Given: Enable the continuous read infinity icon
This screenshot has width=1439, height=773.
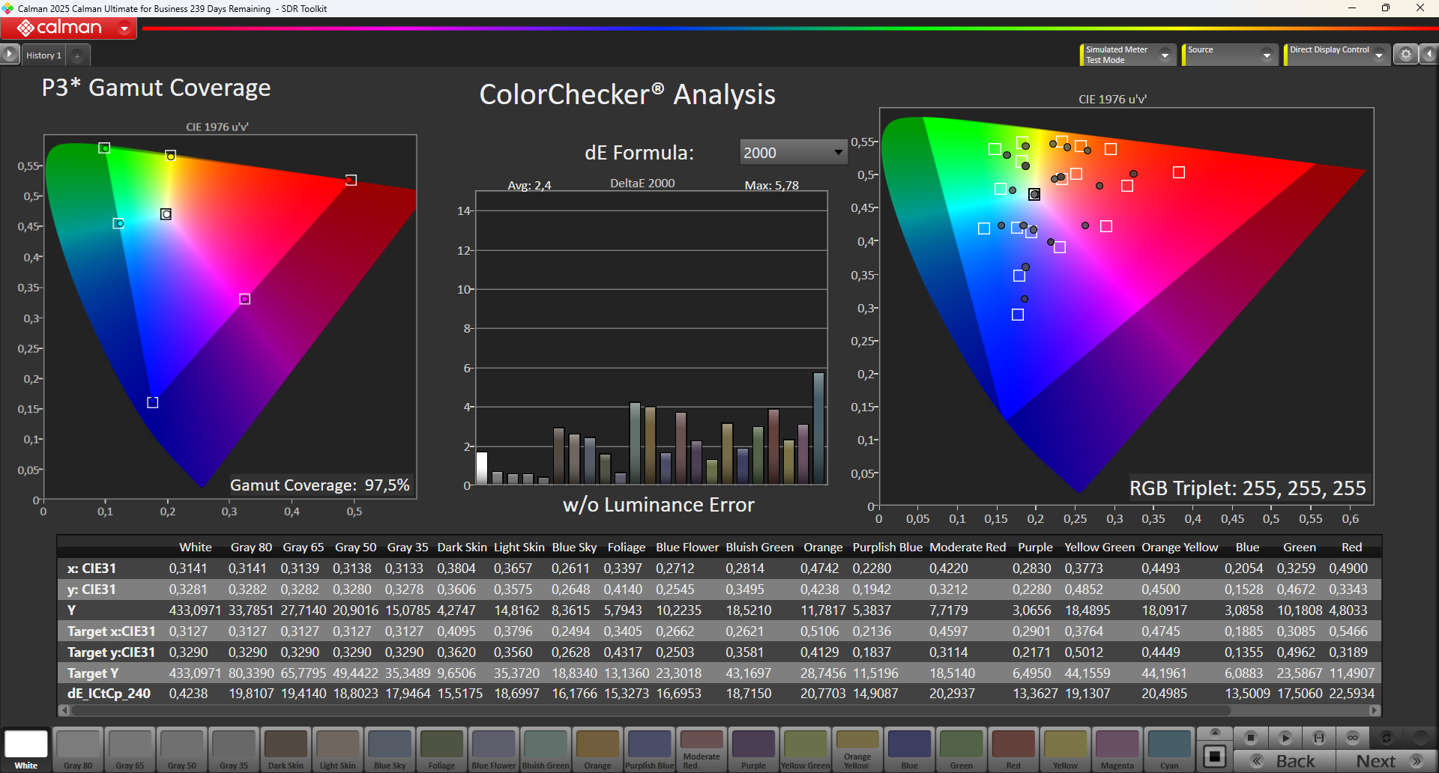Looking at the screenshot, I should pos(1353,738).
